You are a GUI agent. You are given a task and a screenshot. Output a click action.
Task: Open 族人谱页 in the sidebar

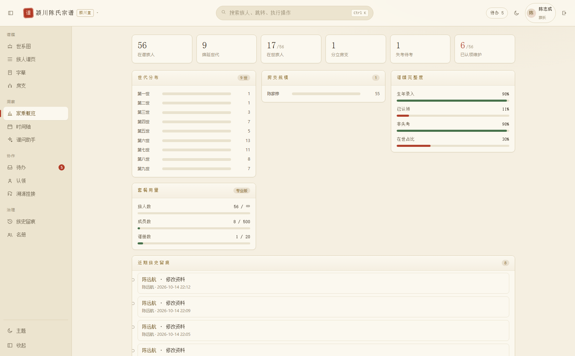click(x=36, y=59)
